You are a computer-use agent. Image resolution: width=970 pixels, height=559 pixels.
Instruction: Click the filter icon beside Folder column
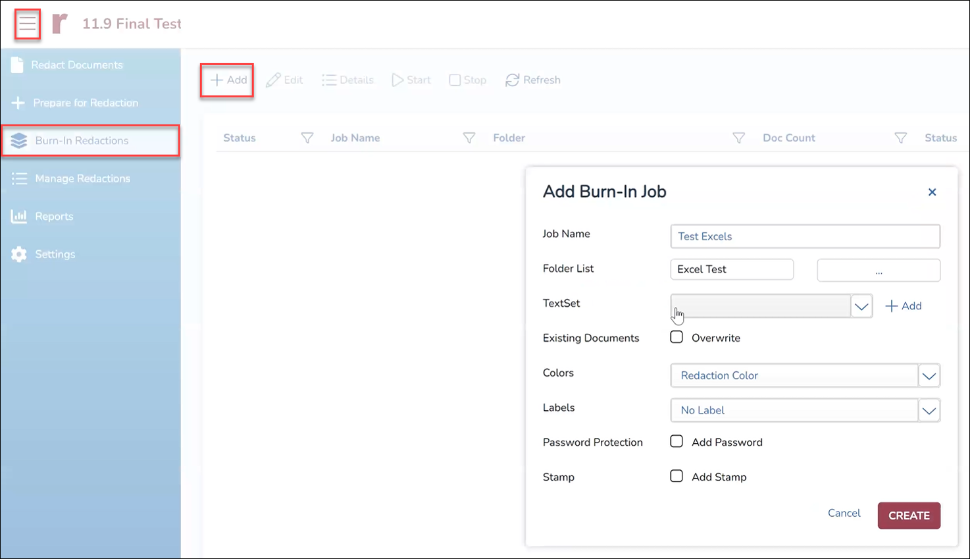pos(738,138)
